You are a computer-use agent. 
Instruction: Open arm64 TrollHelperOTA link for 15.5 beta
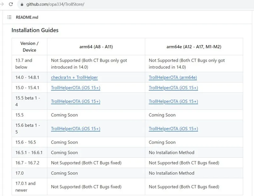pyautogui.click(x=76, y=101)
